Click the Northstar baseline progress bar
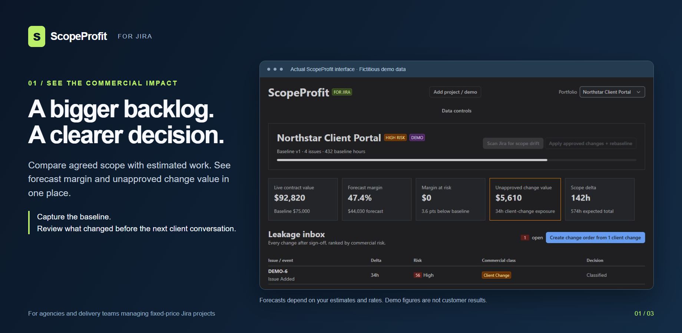The image size is (682, 333). tap(456, 160)
